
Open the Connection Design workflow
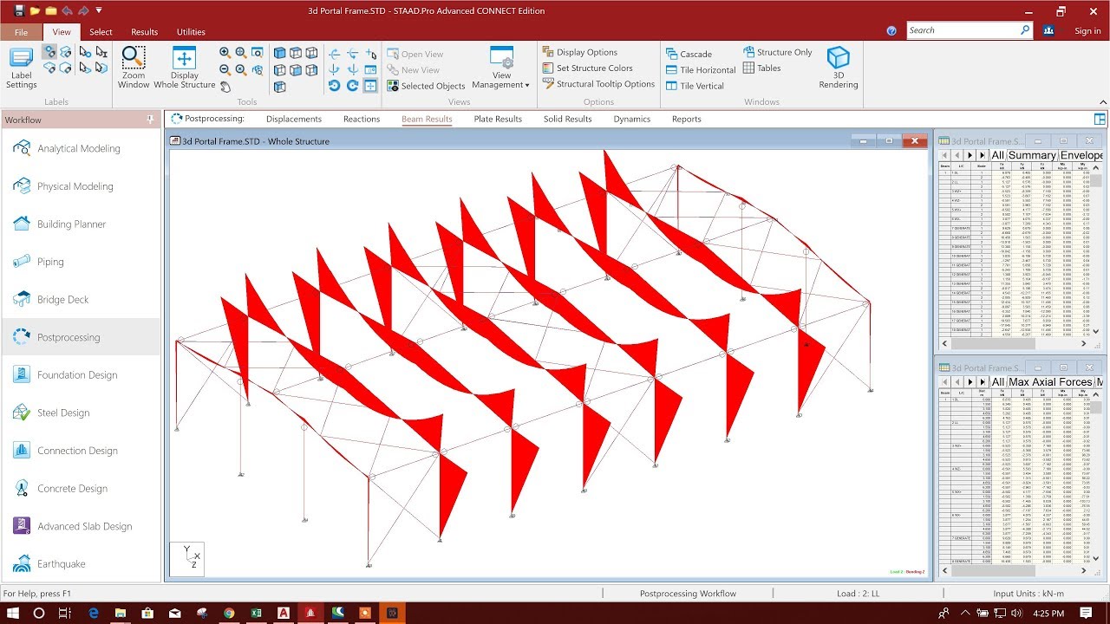81,451
